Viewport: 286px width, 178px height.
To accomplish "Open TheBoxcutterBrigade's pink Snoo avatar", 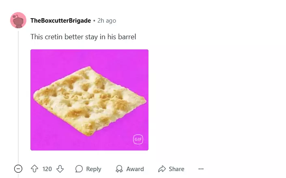I will tap(18, 20).
